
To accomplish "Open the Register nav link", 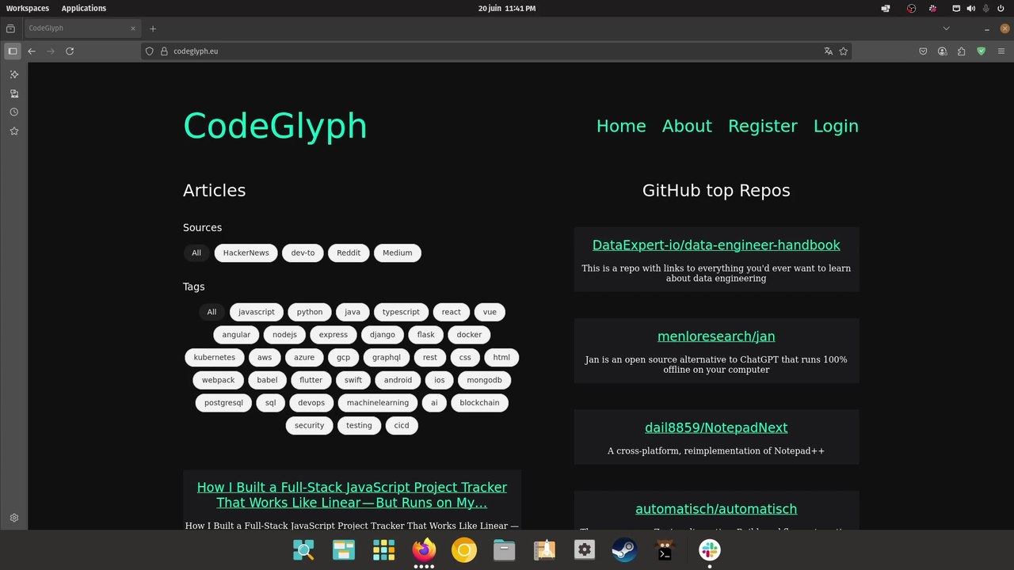I will pyautogui.click(x=763, y=126).
